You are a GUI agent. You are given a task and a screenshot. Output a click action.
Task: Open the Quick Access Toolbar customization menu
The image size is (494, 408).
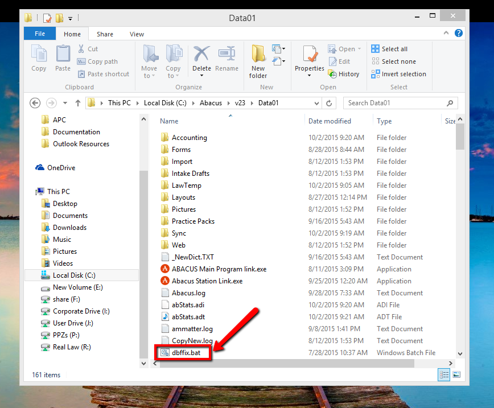pos(70,18)
